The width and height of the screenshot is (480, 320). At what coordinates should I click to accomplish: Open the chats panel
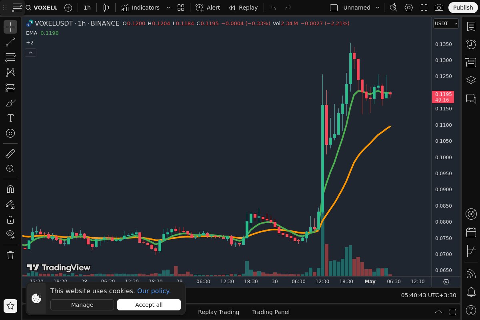click(x=471, y=98)
